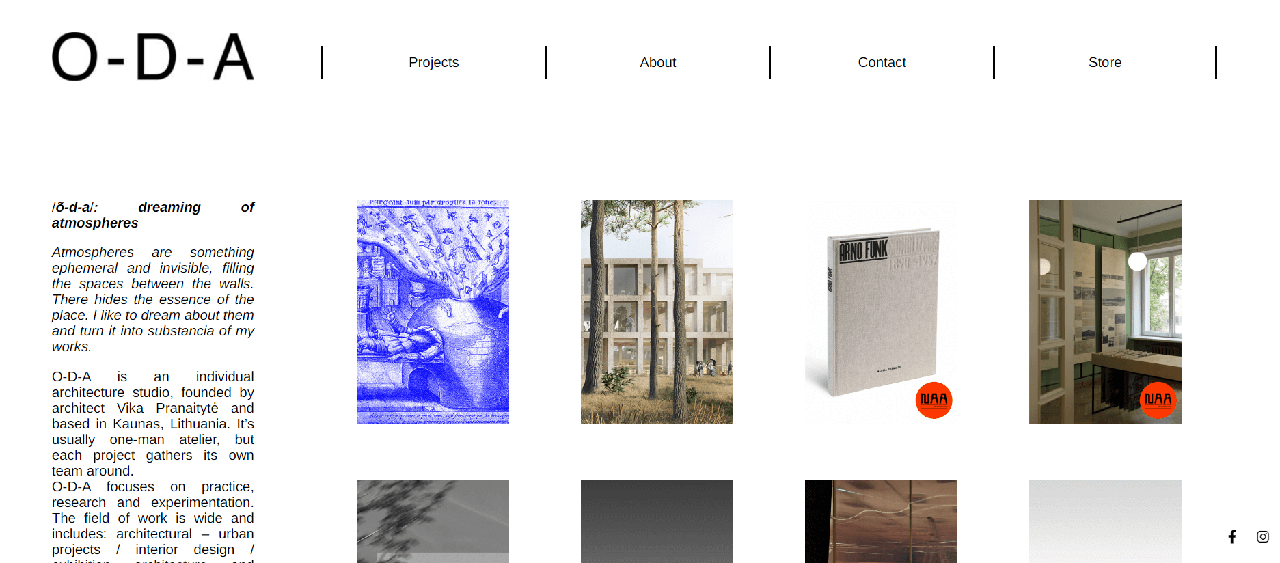Image resolution: width=1280 pixels, height=563 pixels.
Task: Click the italic Atmospheres paragraph
Action: click(x=153, y=299)
